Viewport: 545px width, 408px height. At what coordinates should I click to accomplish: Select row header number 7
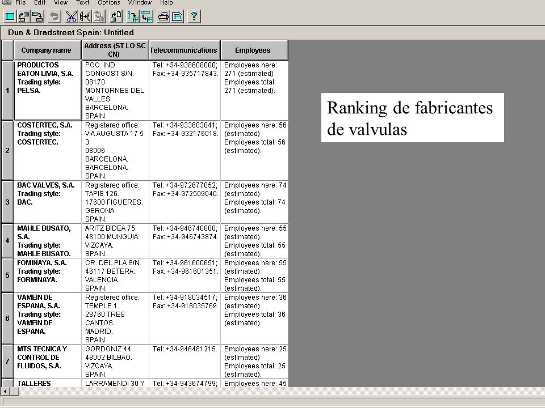7,361
